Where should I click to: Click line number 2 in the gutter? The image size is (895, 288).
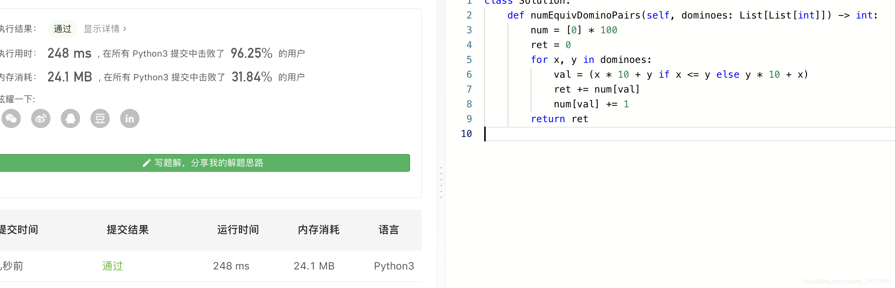469,15
